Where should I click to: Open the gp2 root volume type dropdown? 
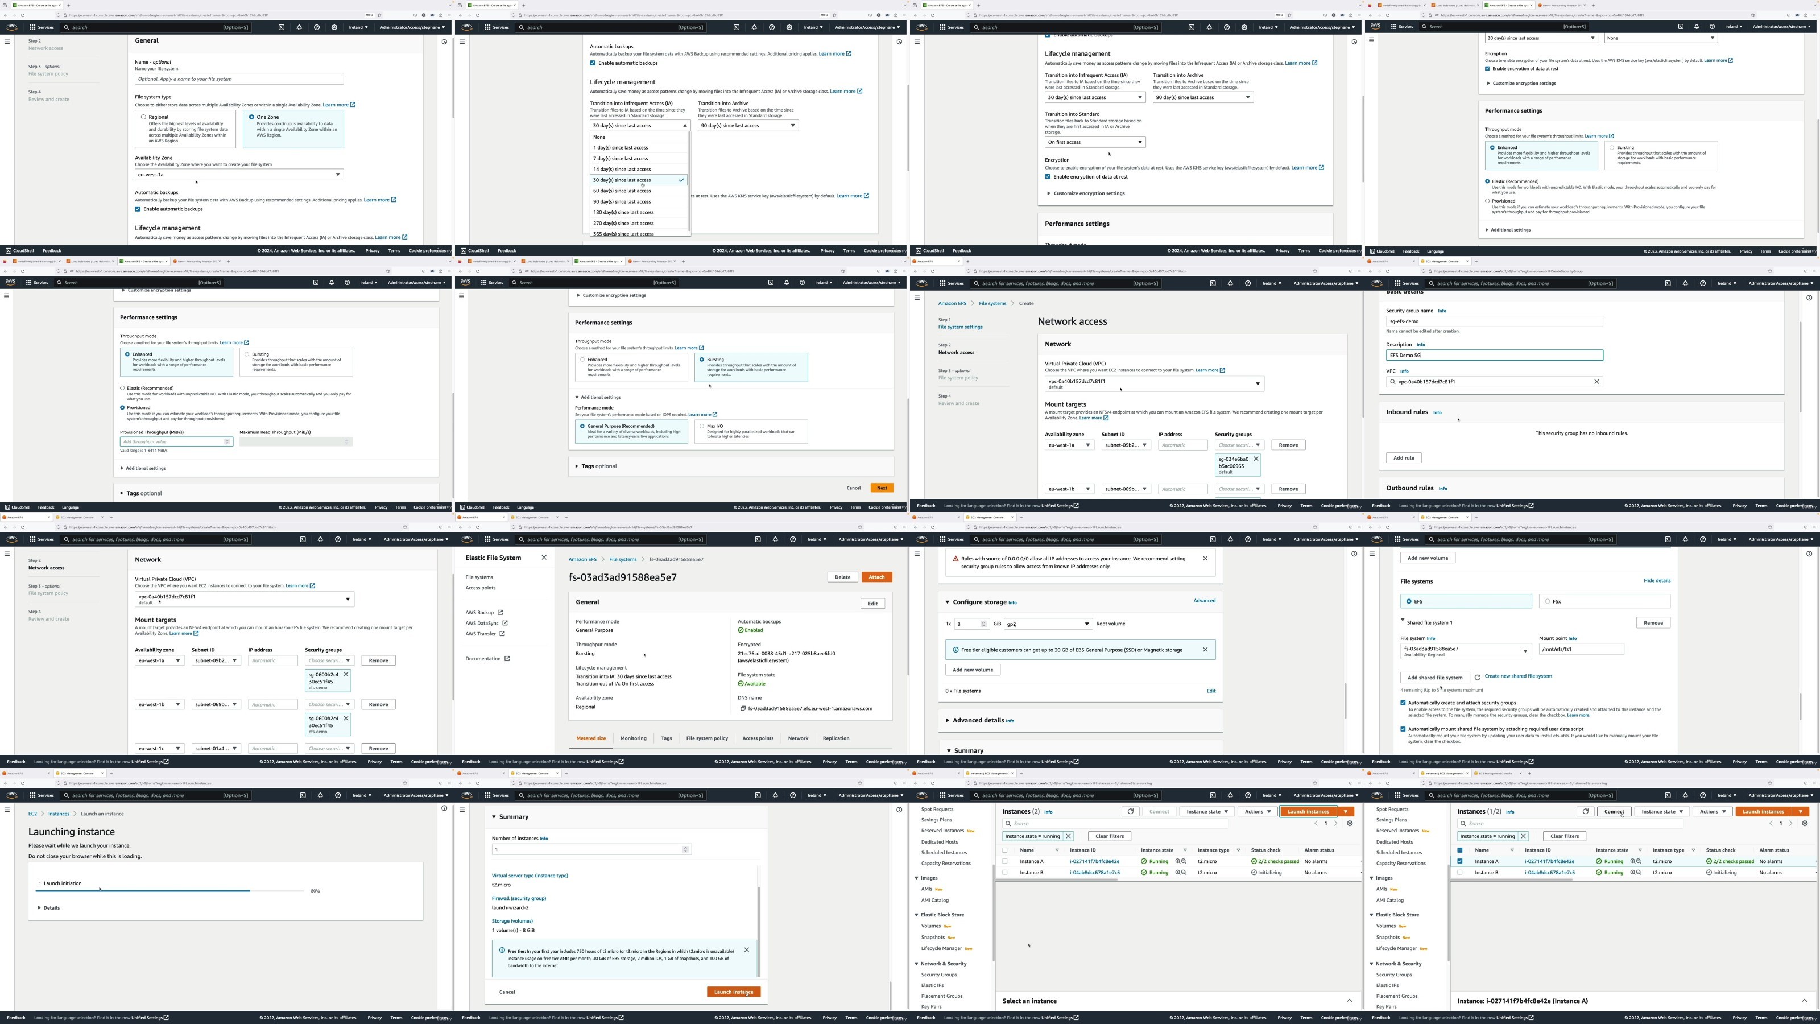tap(1048, 624)
